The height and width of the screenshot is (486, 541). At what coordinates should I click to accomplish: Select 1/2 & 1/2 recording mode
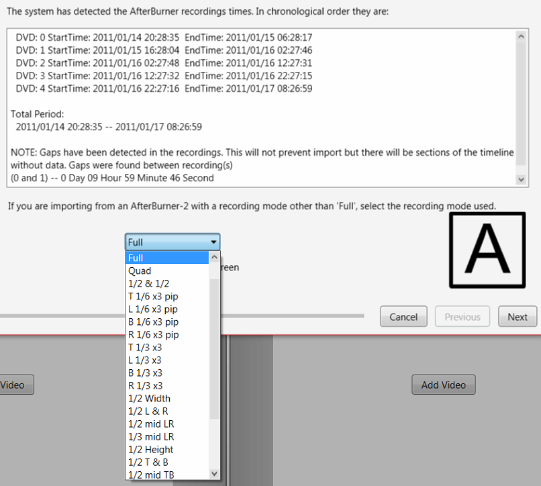[x=167, y=283]
